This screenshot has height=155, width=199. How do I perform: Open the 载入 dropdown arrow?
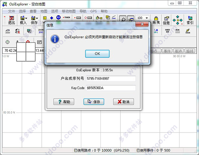26,18
